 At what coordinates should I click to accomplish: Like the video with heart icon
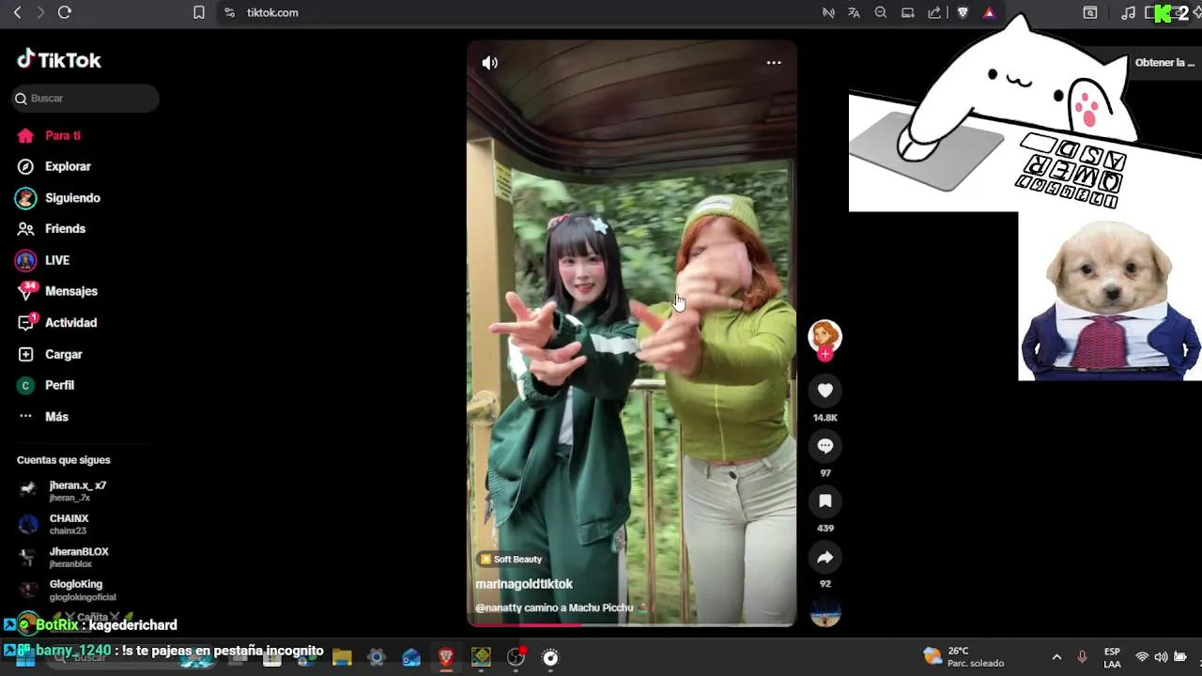pos(824,391)
